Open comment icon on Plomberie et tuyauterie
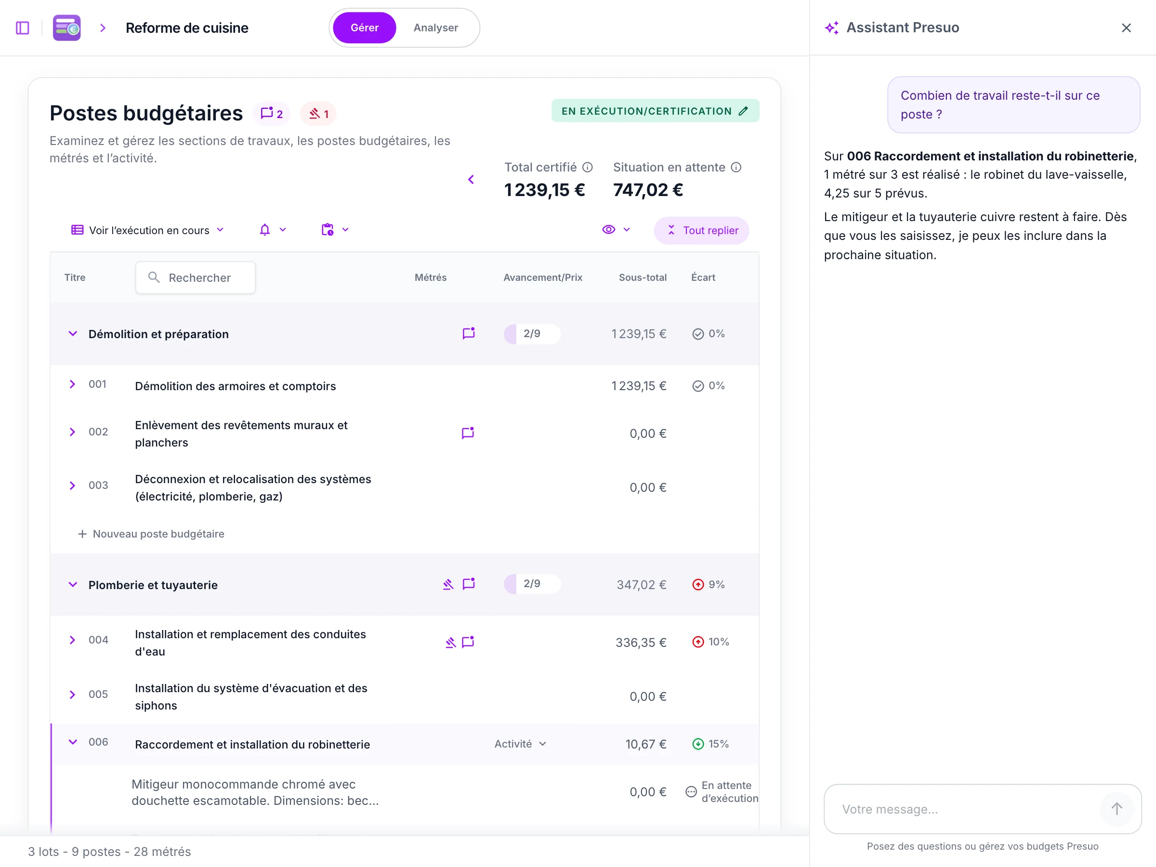Screen dimensions: 1156x867 click(x=469, y=584)
